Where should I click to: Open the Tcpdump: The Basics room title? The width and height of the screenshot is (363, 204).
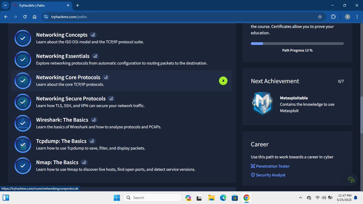tap(61, 141)
